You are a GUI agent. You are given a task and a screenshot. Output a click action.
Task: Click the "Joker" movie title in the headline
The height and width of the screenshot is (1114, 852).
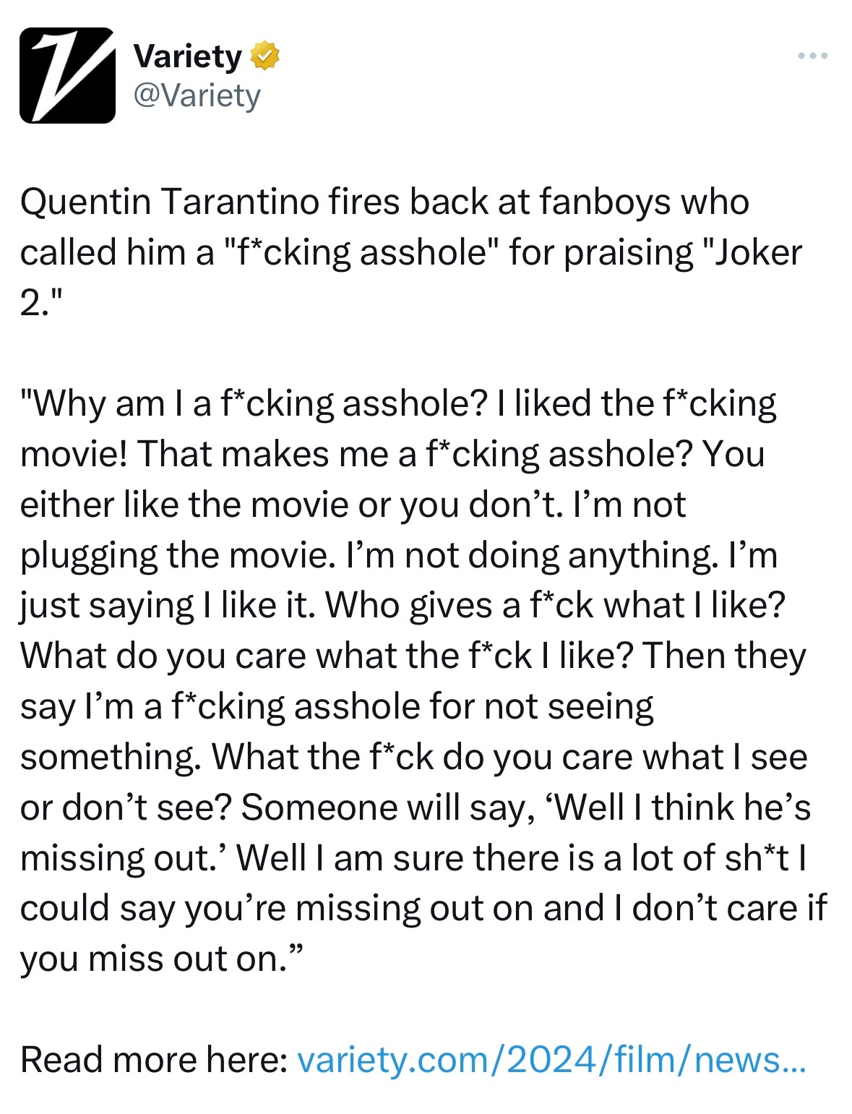757,252
